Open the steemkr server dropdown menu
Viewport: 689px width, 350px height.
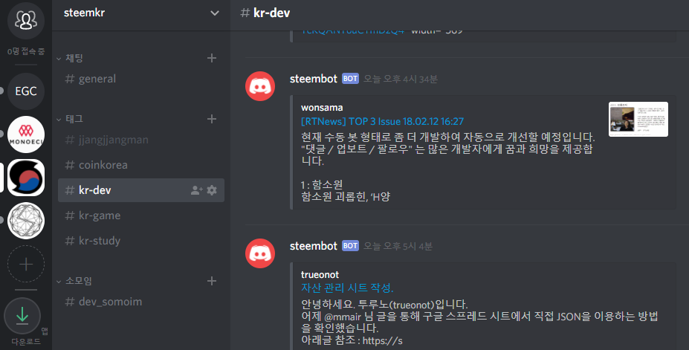point(215,13)
